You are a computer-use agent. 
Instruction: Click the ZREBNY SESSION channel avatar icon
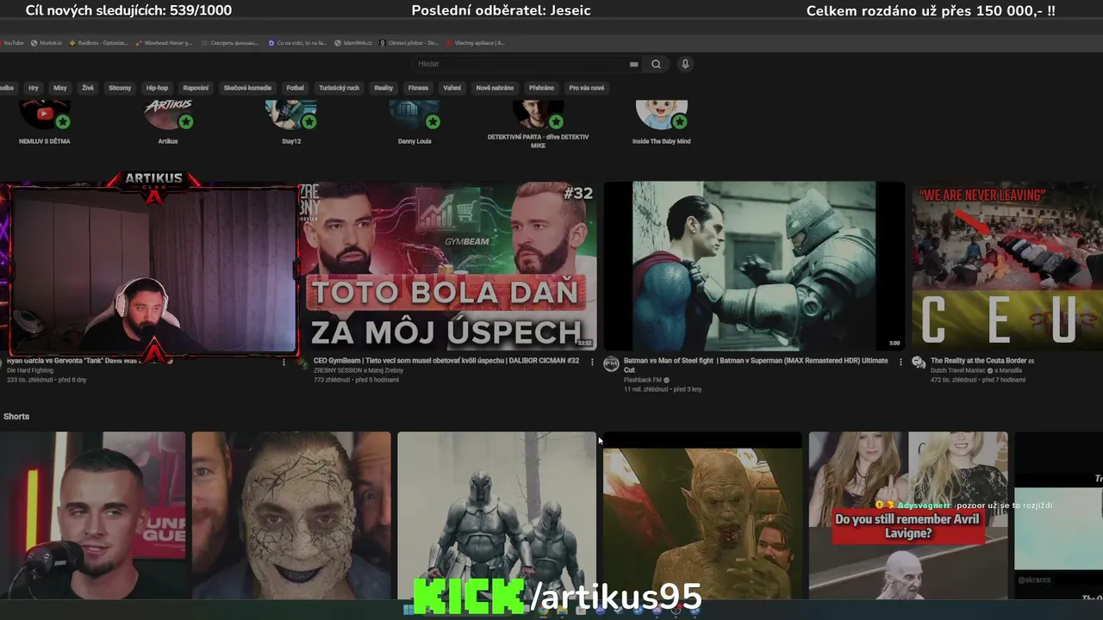click(x=303, y=363)
